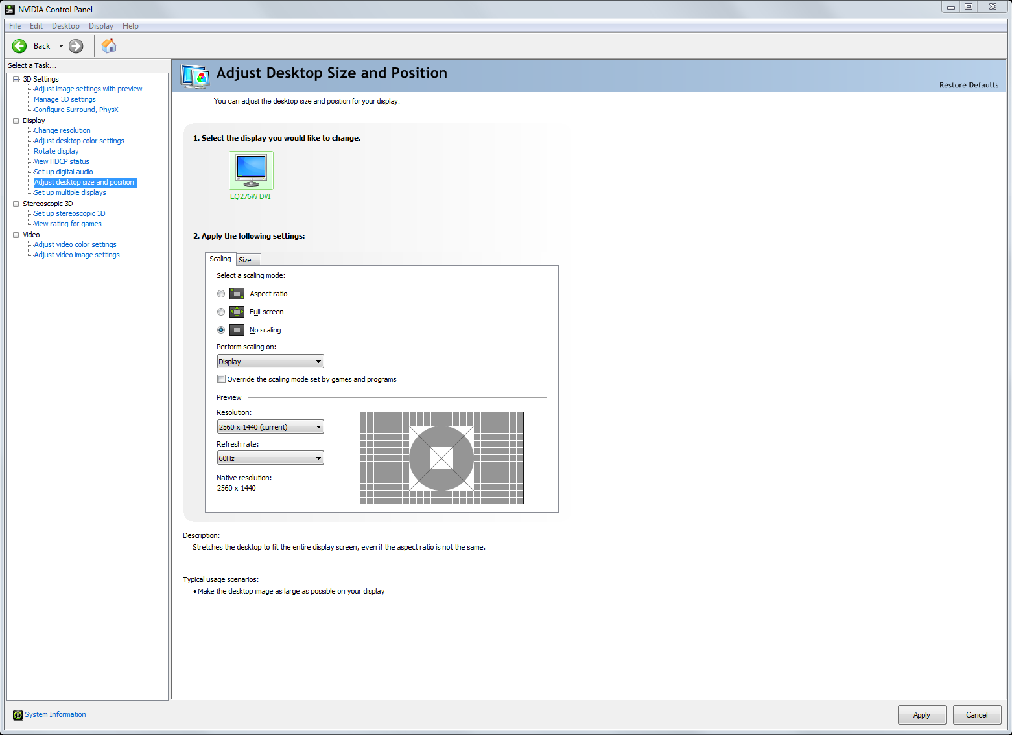
Task: Open the Perform scaling on dropdown
Action: click(270, 362)
